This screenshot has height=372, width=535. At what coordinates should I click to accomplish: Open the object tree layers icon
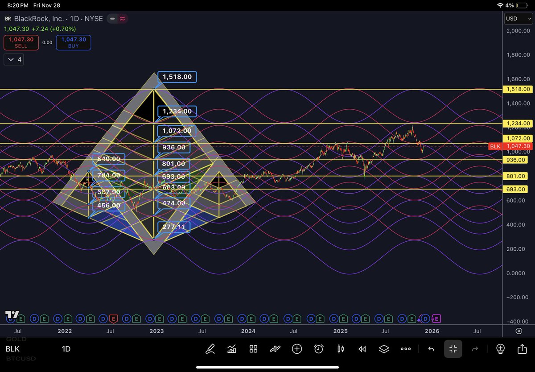pos(384,349)
